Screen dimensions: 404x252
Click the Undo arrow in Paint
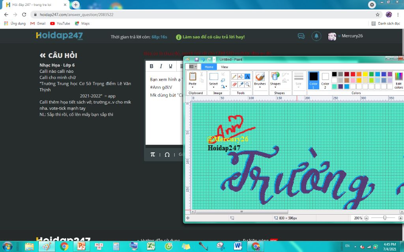click(x=203, y=59)
